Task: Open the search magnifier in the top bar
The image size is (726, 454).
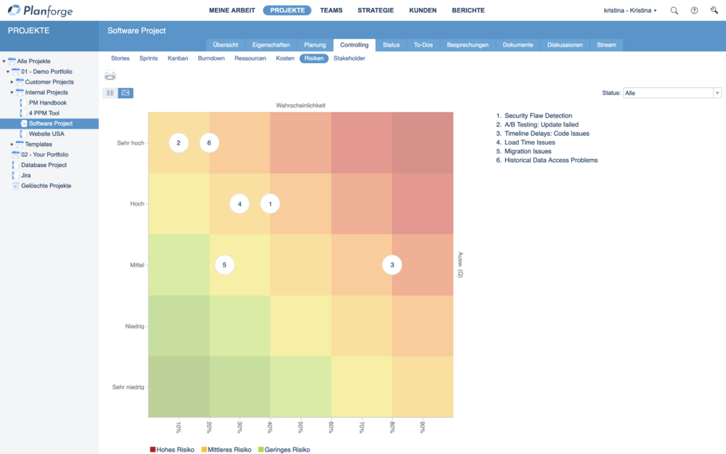Action: (674, 11)
